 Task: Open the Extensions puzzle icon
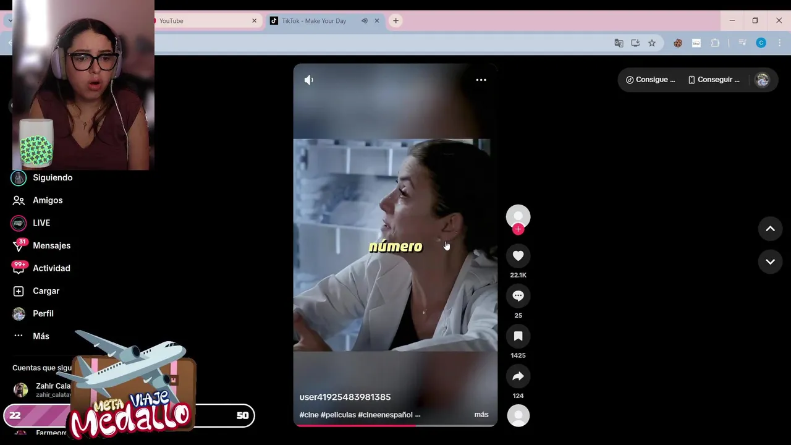[716, 43]
